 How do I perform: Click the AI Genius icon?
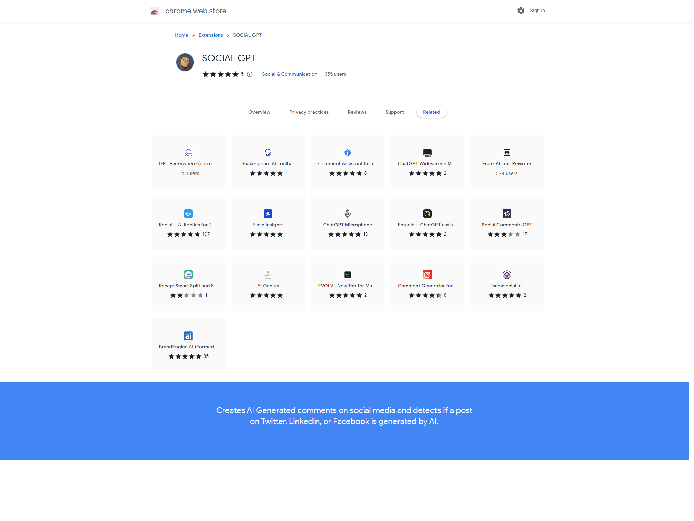[268, 275]
